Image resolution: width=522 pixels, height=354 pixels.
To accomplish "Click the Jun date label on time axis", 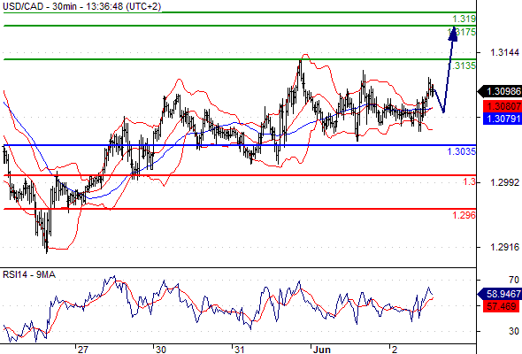I will click(321, 350).
